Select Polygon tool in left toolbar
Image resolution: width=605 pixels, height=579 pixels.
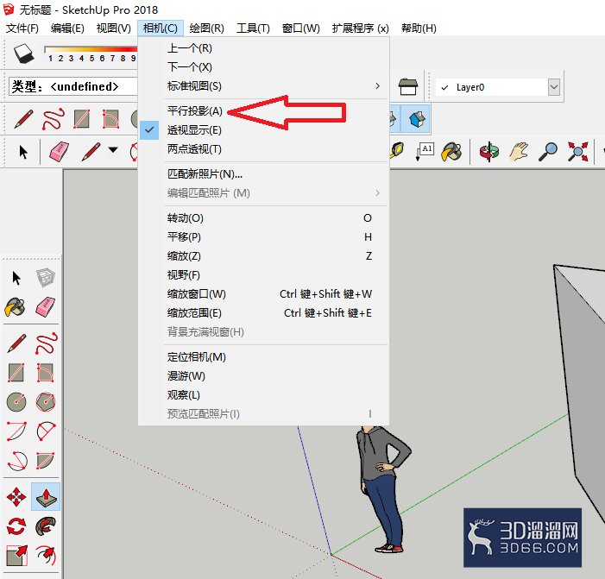click(46, 402)
